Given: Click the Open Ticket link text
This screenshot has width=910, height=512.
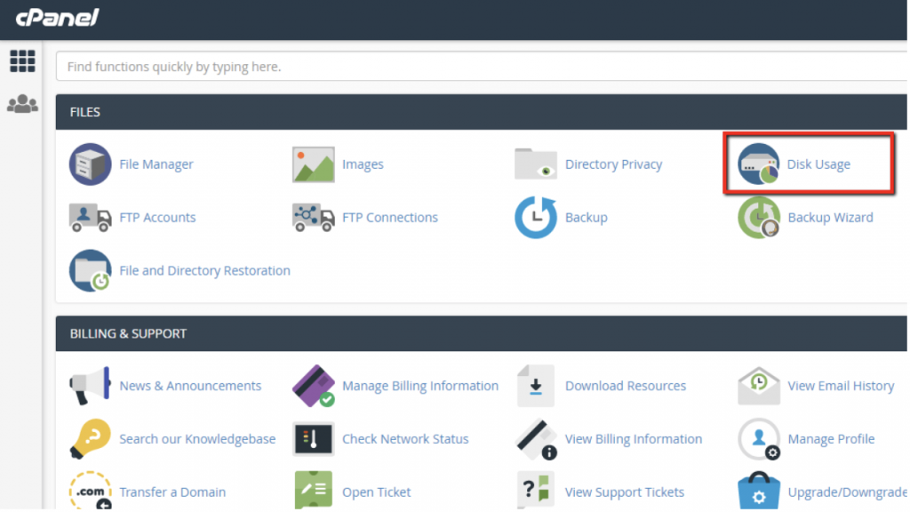Looking at the screenshot, I should 377,492.
